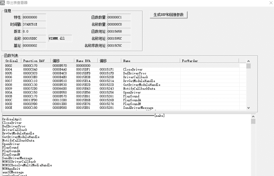
Task: Sort list by Ordinal column header
Action: coord(11,61)
